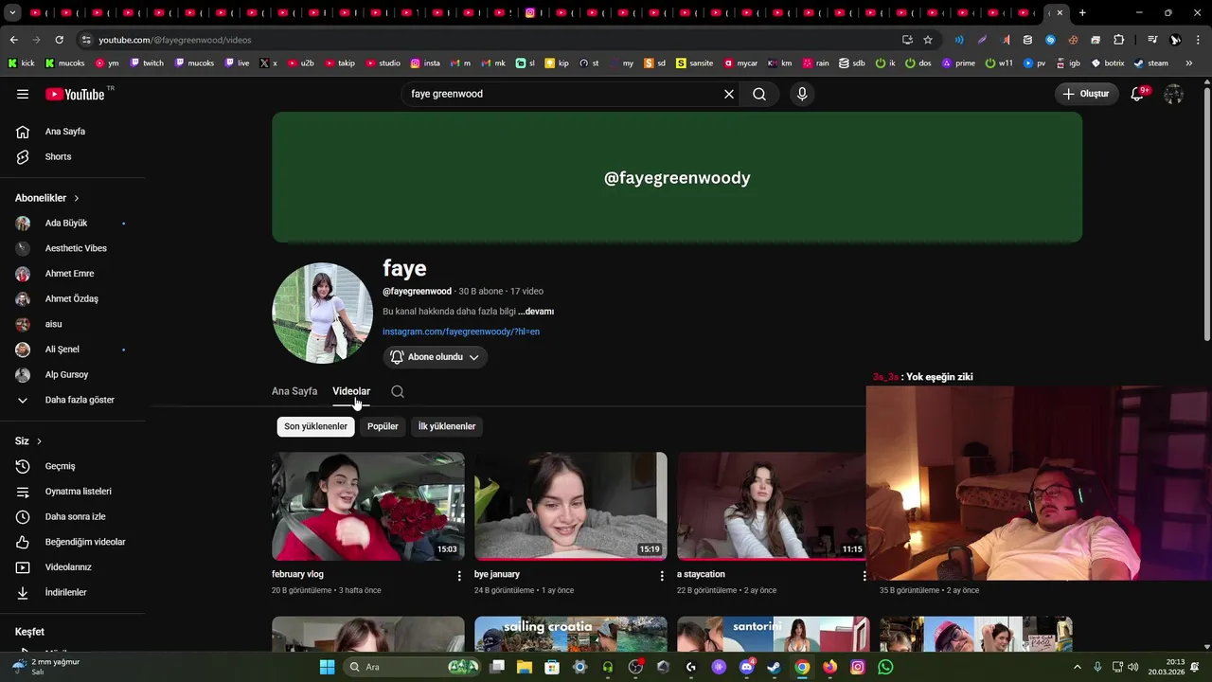Image resolution: width=1212 pixels, height=682 pixels.
Task: Open the tab search dropdown
Action: point(12,13)
